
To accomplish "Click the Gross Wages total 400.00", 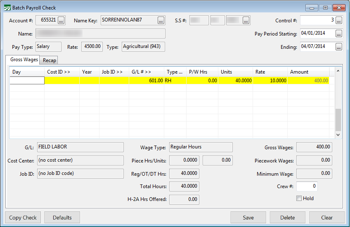I will 314,147.
